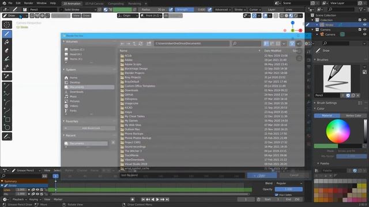
Task: Select the Annotate tool
Action: click(7, 136)
